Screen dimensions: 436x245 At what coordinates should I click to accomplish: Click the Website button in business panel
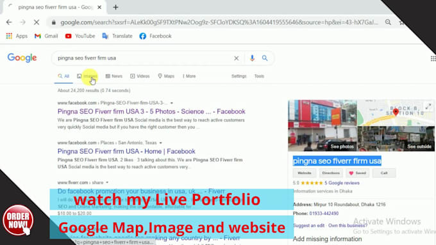304,173
